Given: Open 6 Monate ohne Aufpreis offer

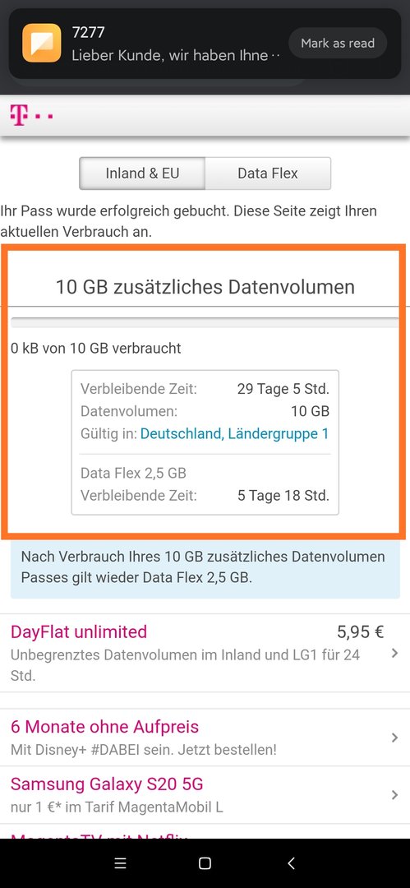Looking at the screenshot, I should tap(205, 738).
